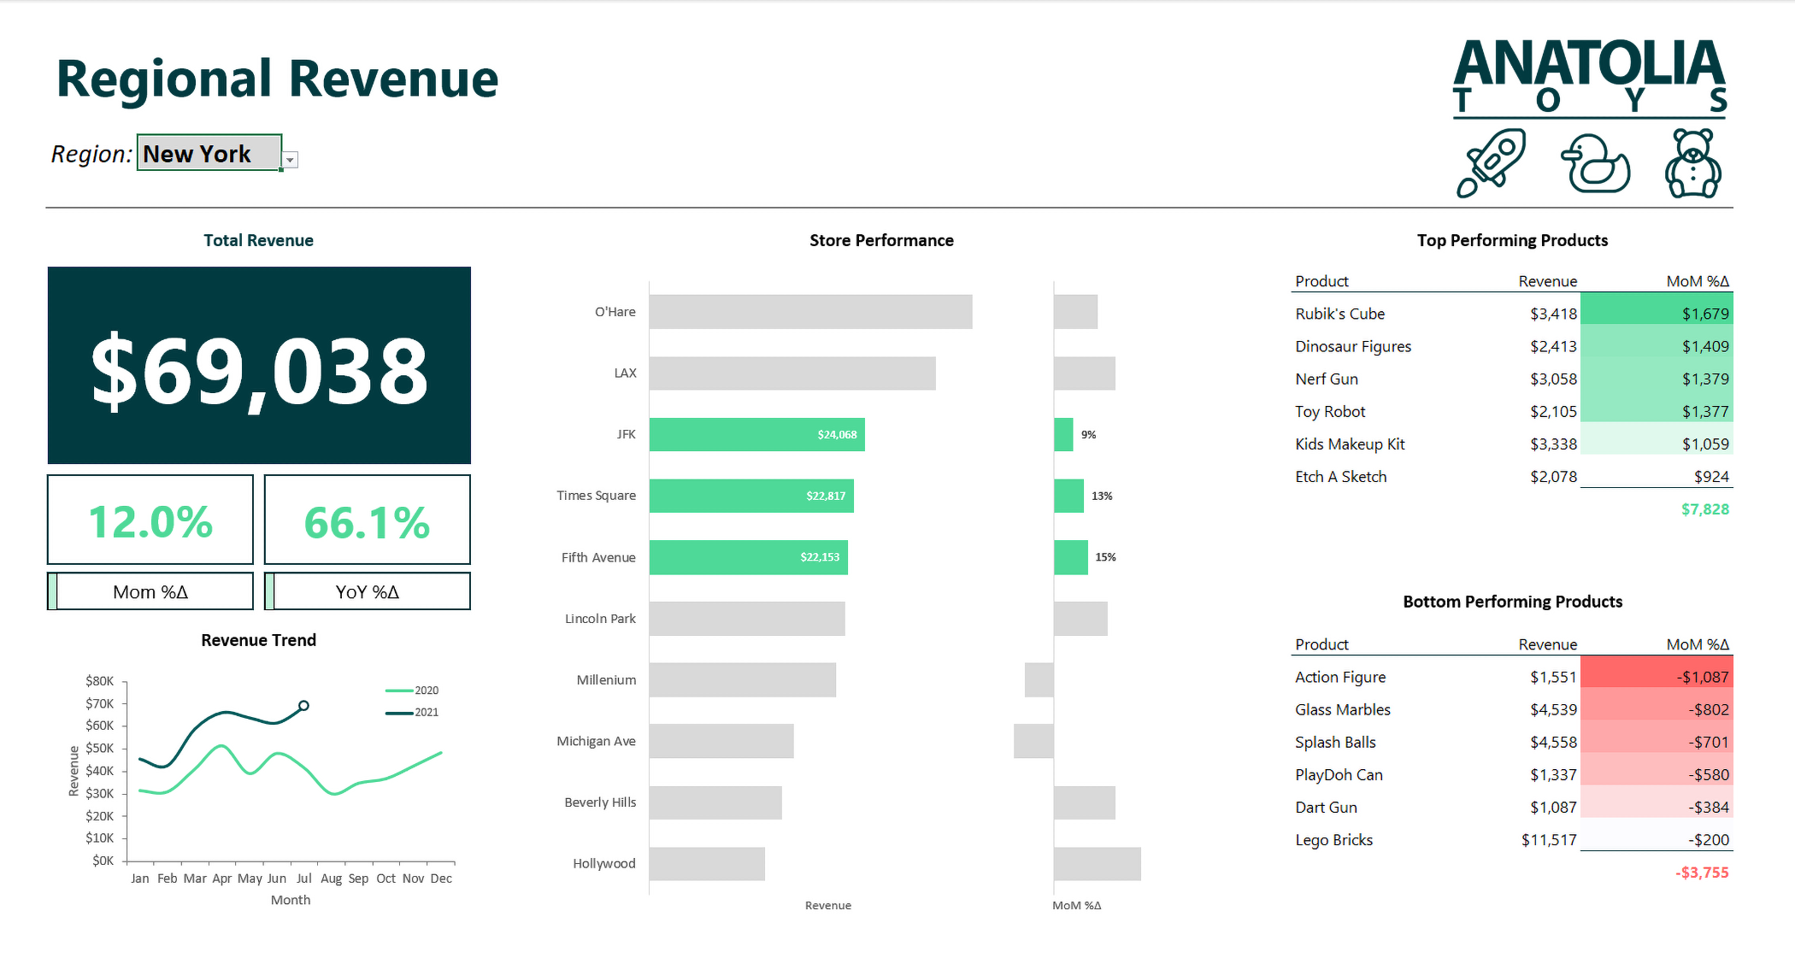Select the Fifth Avenue 15% MoM bar
Screen dimensions: 1795x958
[x=1070, y=557]
